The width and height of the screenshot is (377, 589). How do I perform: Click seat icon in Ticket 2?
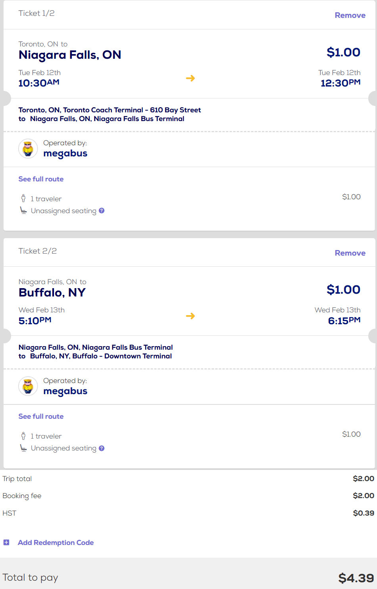tap(23, 448)
